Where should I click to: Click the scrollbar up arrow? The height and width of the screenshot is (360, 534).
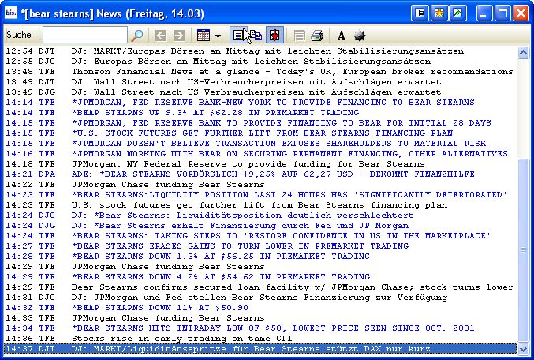523,52
